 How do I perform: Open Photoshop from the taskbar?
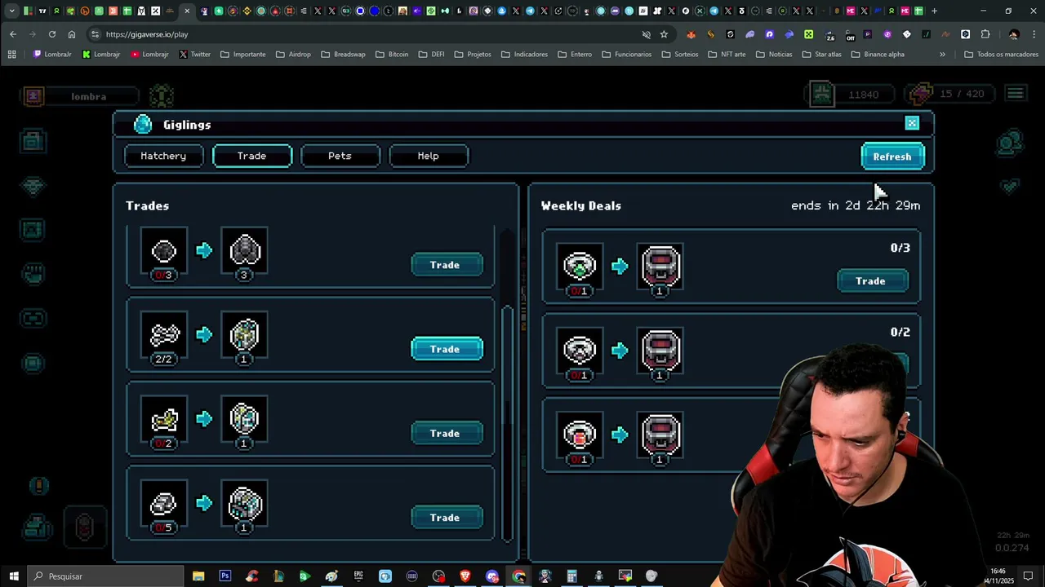tap(225, 576)
